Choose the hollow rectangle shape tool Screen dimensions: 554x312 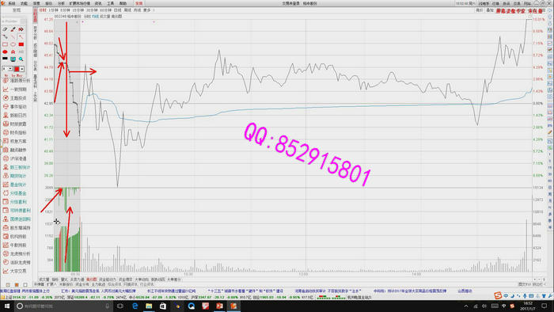pos(6,44)
